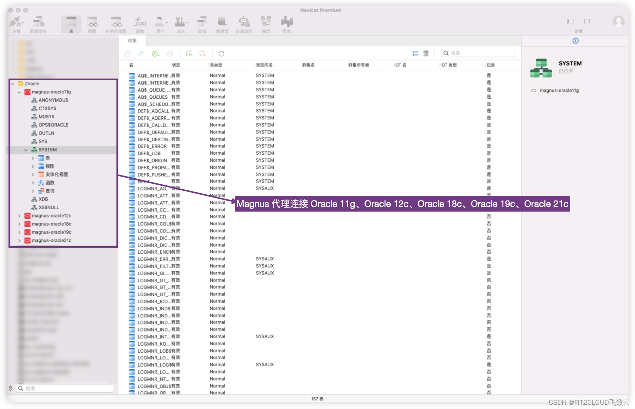The image size is (635, 409).
Task: Expand the magnus-oracle18c connection
Action: 19,224
